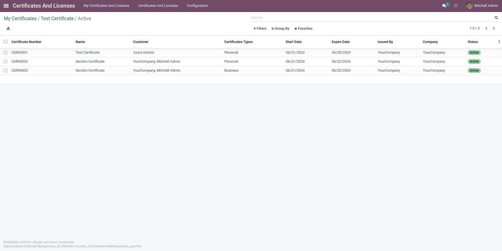
Task: Click the Business certificate type cell
Action: [x=232, y=71]
